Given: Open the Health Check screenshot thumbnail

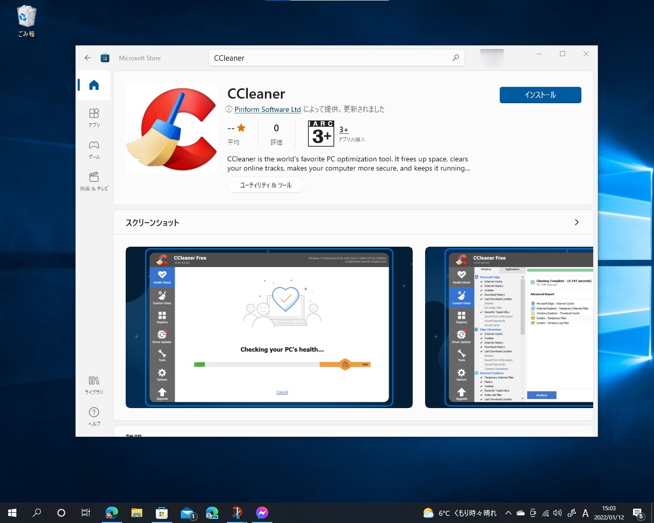Looking at the screenshot, I should [269, 327].
